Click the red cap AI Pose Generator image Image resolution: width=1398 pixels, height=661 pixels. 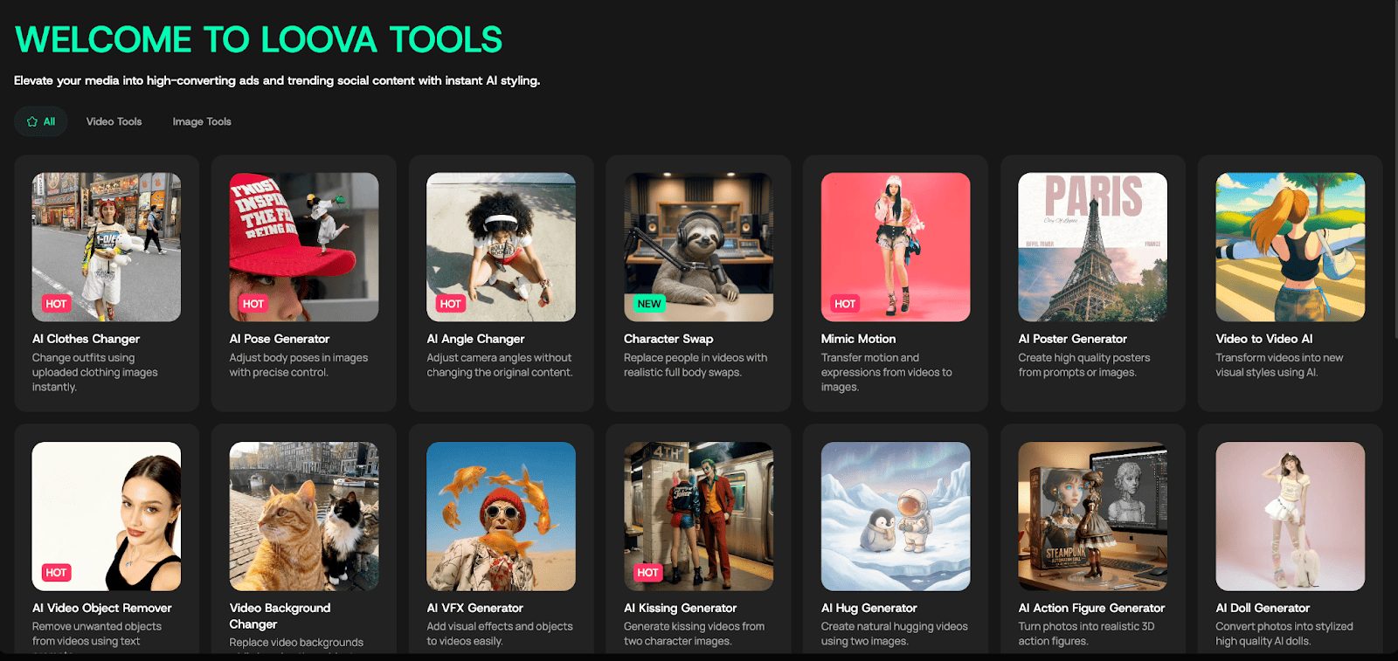tap(304, 246)
